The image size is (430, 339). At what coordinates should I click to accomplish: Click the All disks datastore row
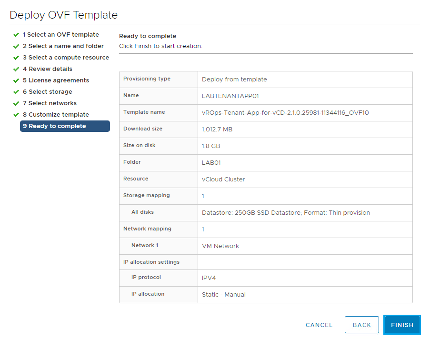[286, 213]
